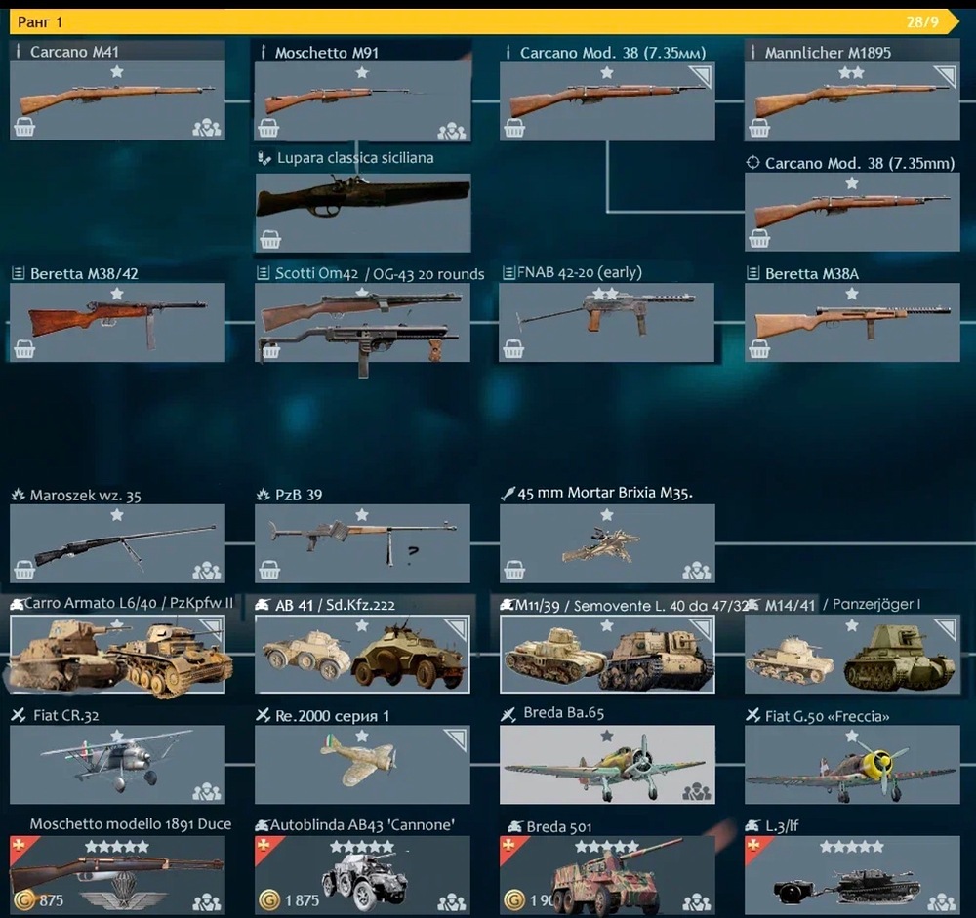Image resolution: width=976 pixels, height=918 pixels.
Task: Select the Fiat G.50 «Freccia» fighter card
Action: pyautogui.click(x=852, y=764)
